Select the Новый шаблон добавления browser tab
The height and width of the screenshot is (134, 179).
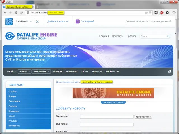click(18, 7)
